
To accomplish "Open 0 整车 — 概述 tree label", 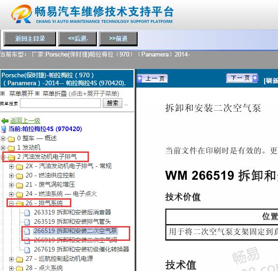I will pos(37,138).
